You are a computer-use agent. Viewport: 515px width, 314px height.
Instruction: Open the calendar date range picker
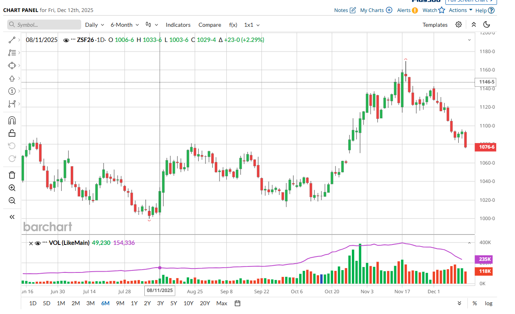(x=238, y=303)
